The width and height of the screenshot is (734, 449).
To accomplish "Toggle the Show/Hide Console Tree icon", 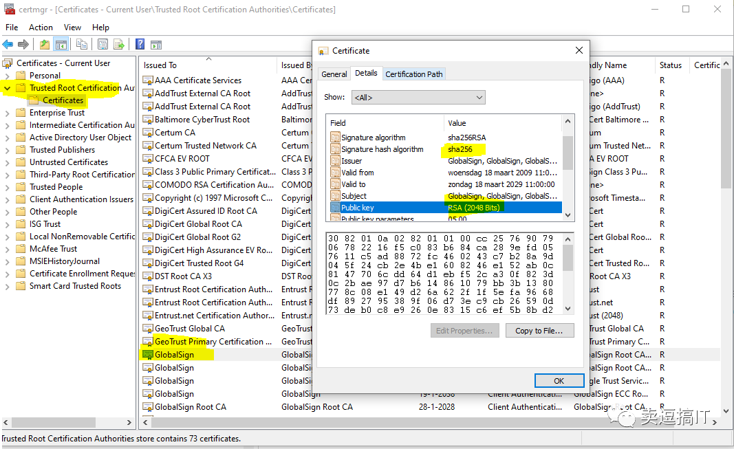I will tap(61, 45).
